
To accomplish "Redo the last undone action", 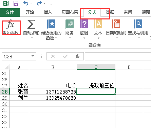I will (x=39, y=3).
